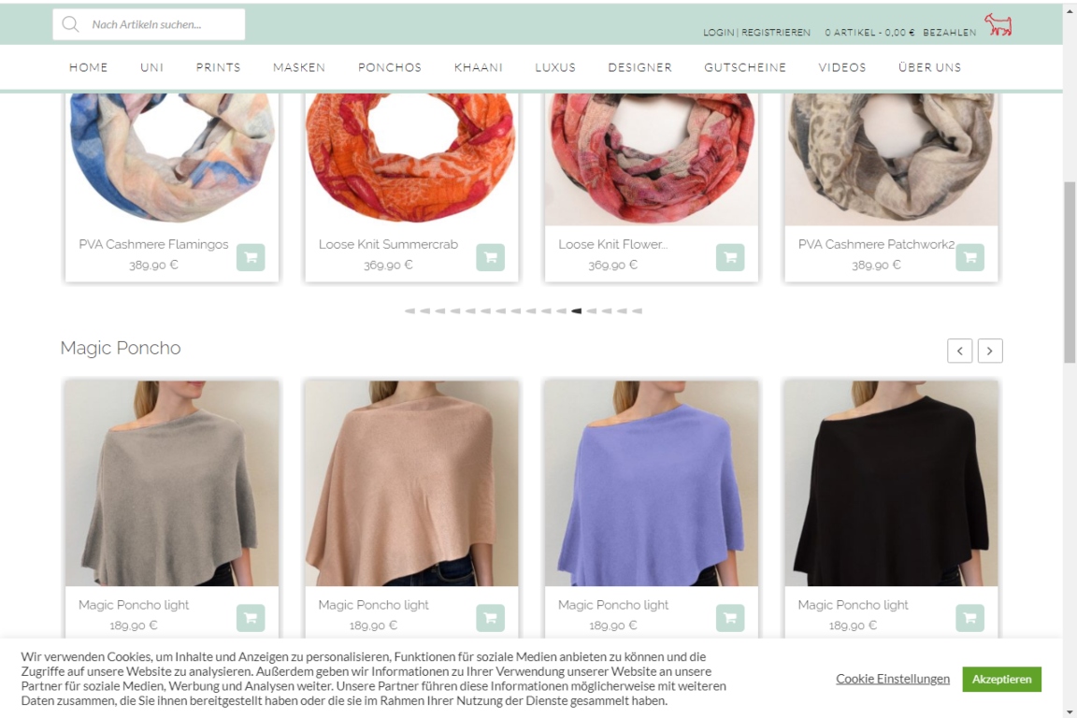1077x718 pixels.
Task: Open Cookie Einstellungen link
Action: click(x=893, y=679)
